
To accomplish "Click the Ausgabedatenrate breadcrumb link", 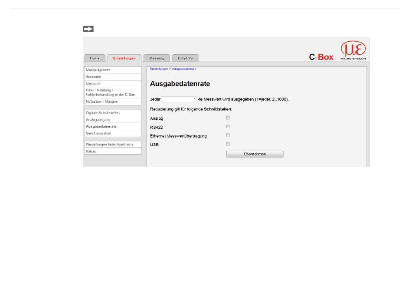I will click(184, 69).
